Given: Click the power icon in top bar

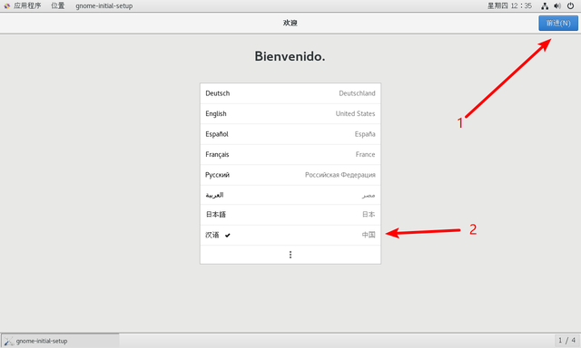Looking at the screenshot, I should [571, 6].
